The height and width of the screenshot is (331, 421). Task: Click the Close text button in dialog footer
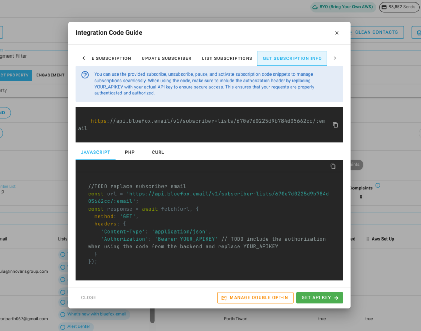[89, 297]
